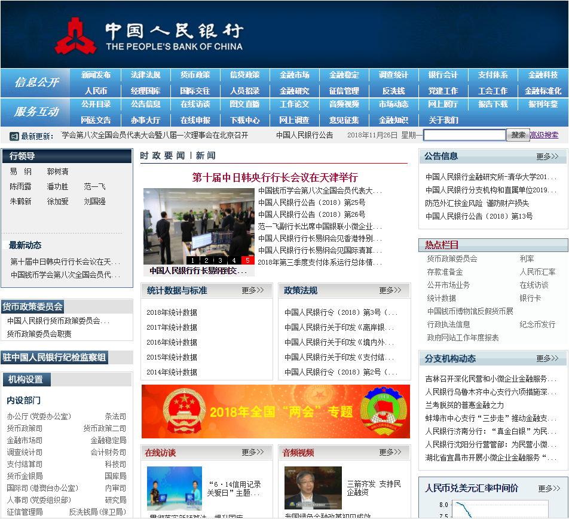Click the 搜索 search button
The image size is (569, 519).
[518, 136]
